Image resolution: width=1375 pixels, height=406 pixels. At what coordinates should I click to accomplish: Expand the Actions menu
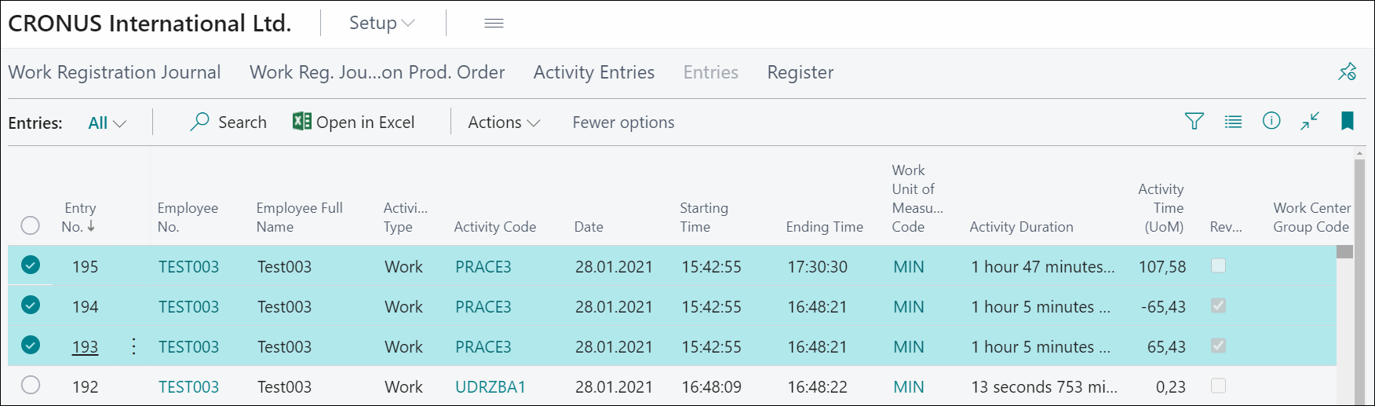[x=504, y=123]
